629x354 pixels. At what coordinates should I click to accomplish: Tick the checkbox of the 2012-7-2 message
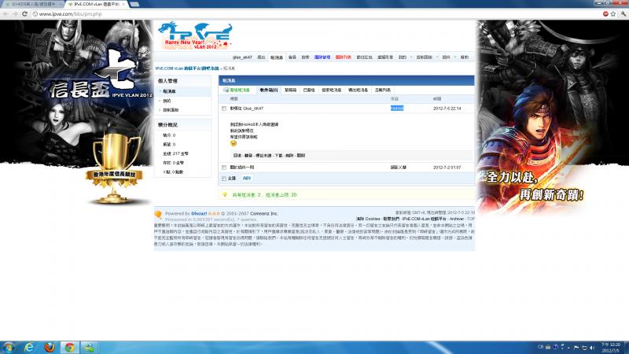coord(224,168)
